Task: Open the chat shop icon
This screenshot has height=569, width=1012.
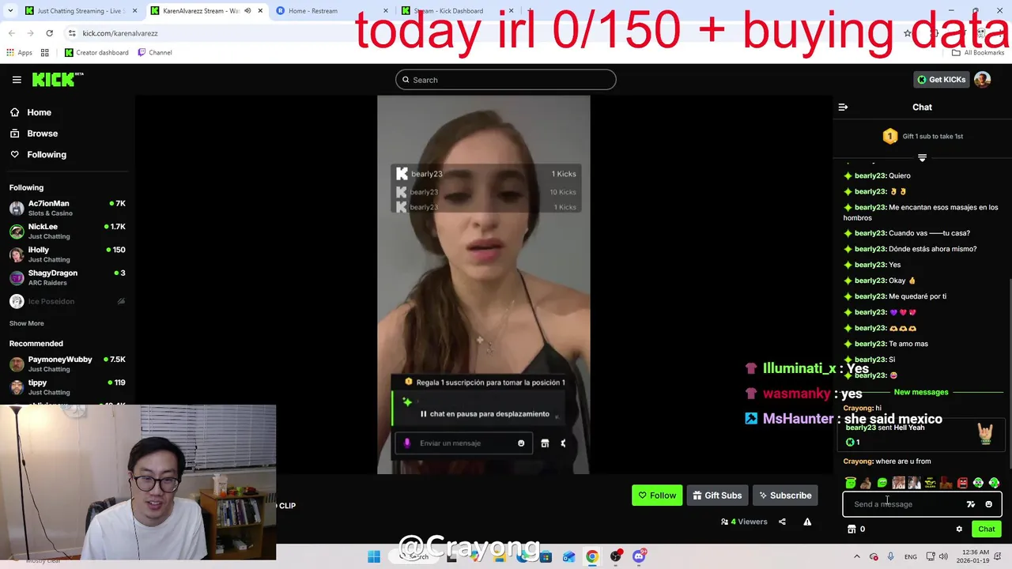Action: tap(852, 529)
